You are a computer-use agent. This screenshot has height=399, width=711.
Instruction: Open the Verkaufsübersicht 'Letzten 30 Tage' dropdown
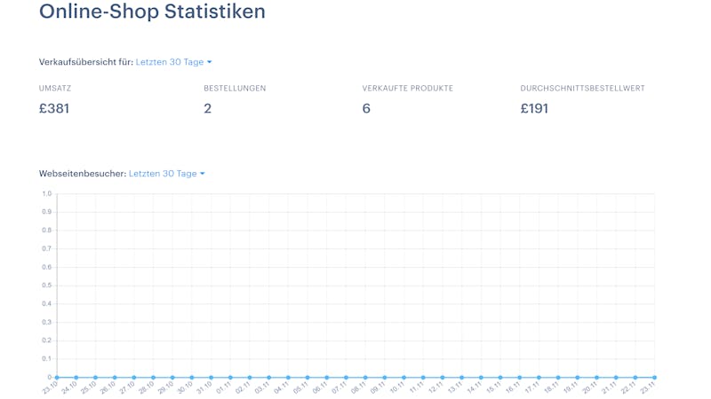pos(173,62)
